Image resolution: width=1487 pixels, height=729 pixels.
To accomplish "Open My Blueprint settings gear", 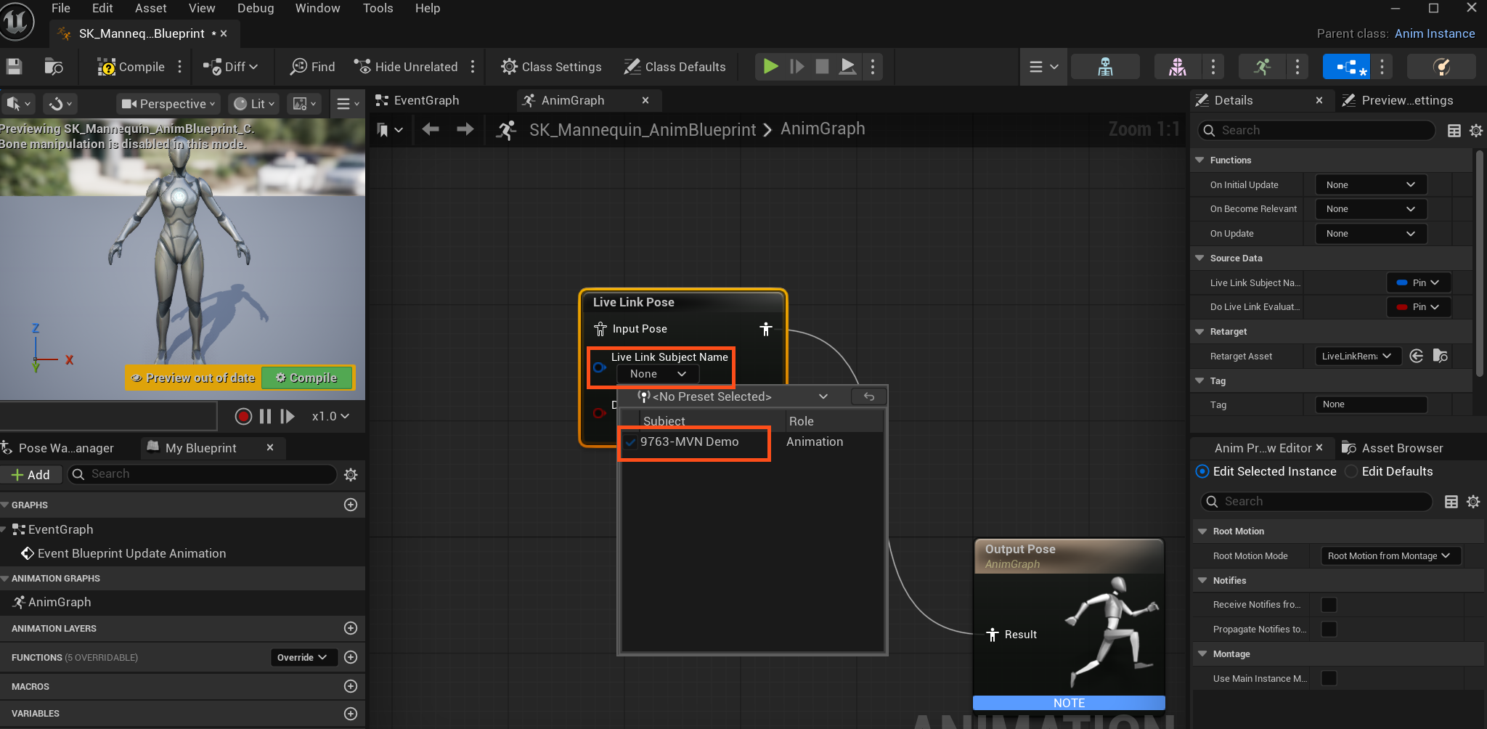I will pos(351,474).
